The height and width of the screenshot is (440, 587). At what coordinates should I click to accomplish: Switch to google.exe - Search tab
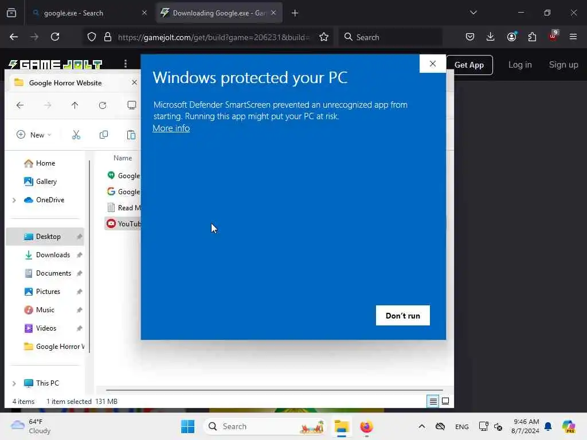(x=89, y=13)
